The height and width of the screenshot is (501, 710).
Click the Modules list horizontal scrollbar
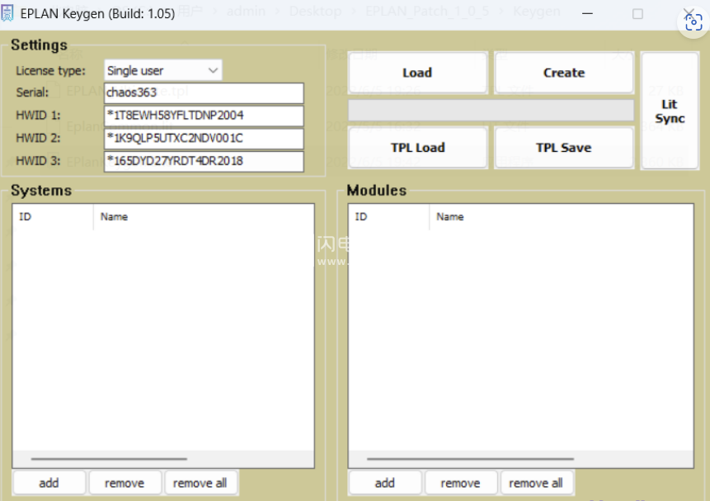(471, 459)
